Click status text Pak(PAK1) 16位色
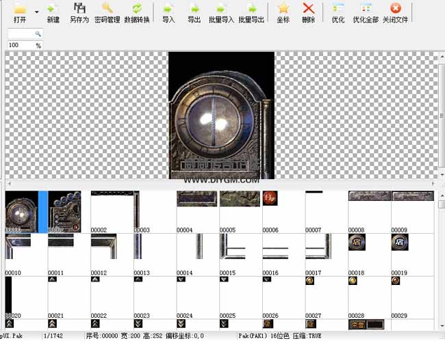Image resolution: width=445 pixels, height=341 pixels. [x=264, y=336]
